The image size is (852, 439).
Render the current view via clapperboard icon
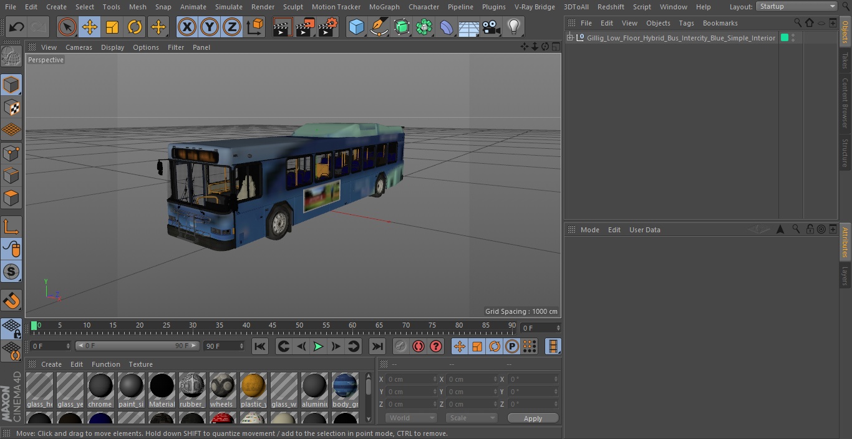pos(283,27)
